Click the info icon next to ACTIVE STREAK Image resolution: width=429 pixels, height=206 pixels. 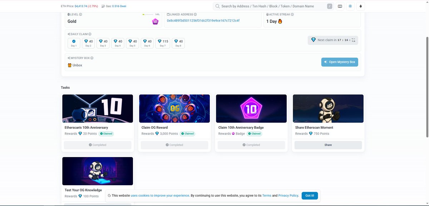tap(292, 14)
